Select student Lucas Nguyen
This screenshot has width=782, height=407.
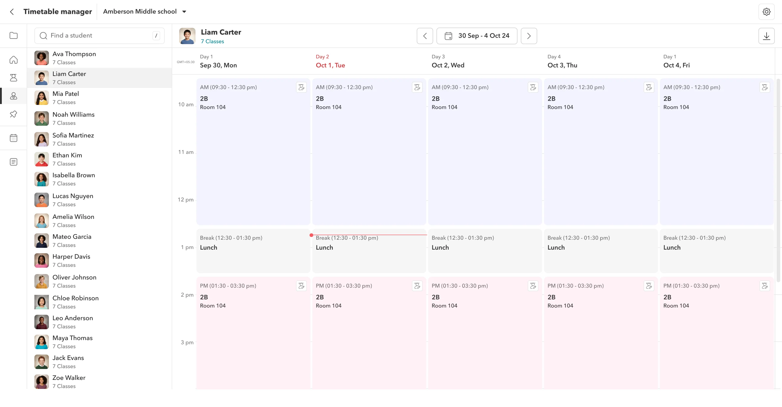99,200
